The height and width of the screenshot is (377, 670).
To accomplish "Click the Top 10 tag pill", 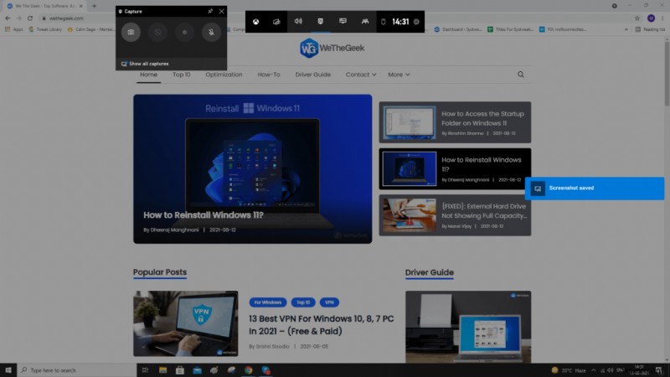I will [303, 302].
